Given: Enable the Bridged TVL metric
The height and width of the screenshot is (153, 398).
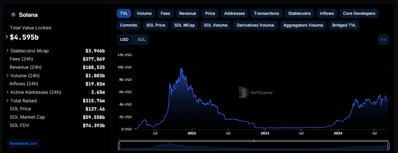Looking at the screenshot, I should (x=344, y=25).
